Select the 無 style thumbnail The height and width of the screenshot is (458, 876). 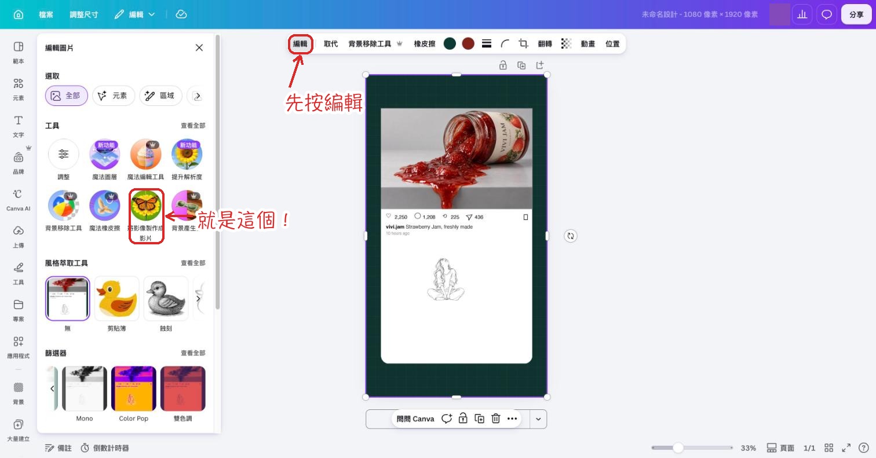[x=68, y=298]
